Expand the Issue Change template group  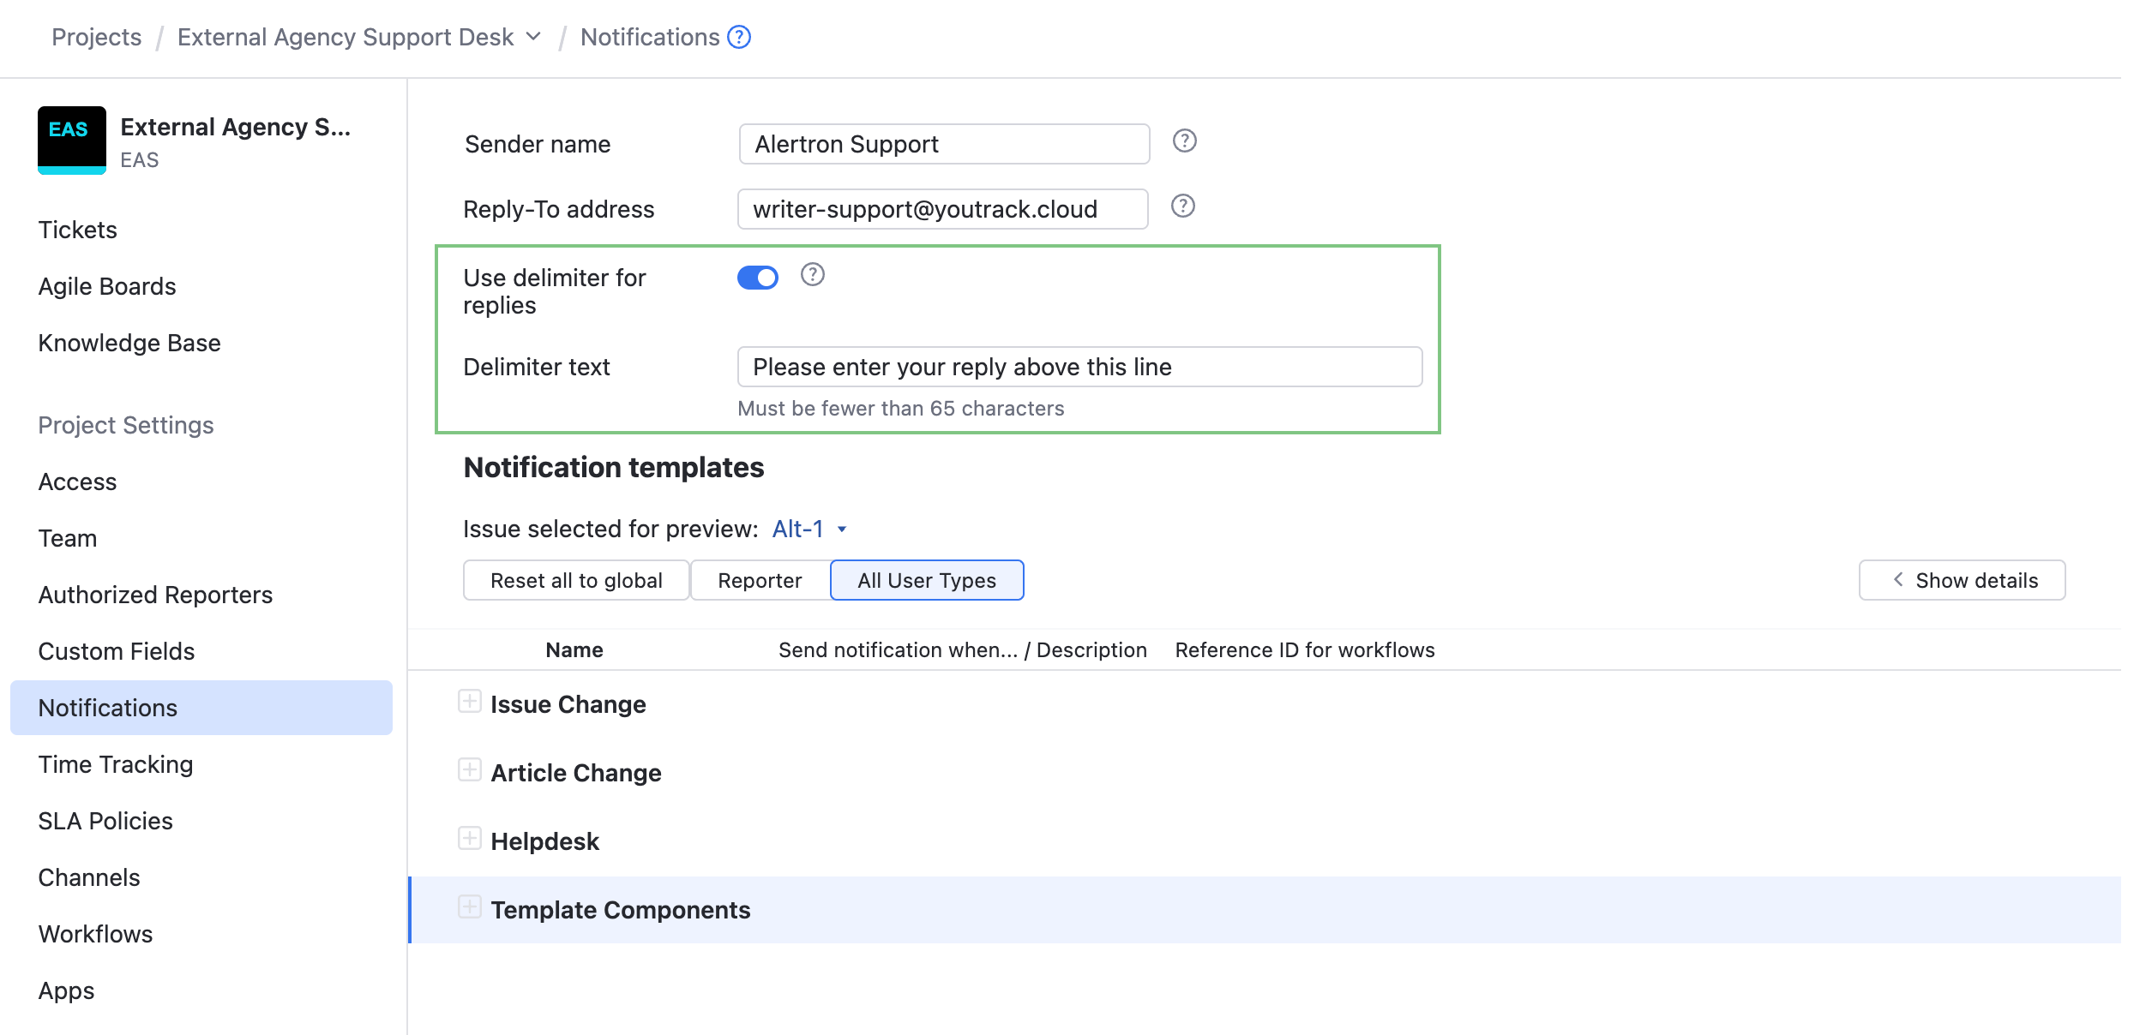point(469,702)
